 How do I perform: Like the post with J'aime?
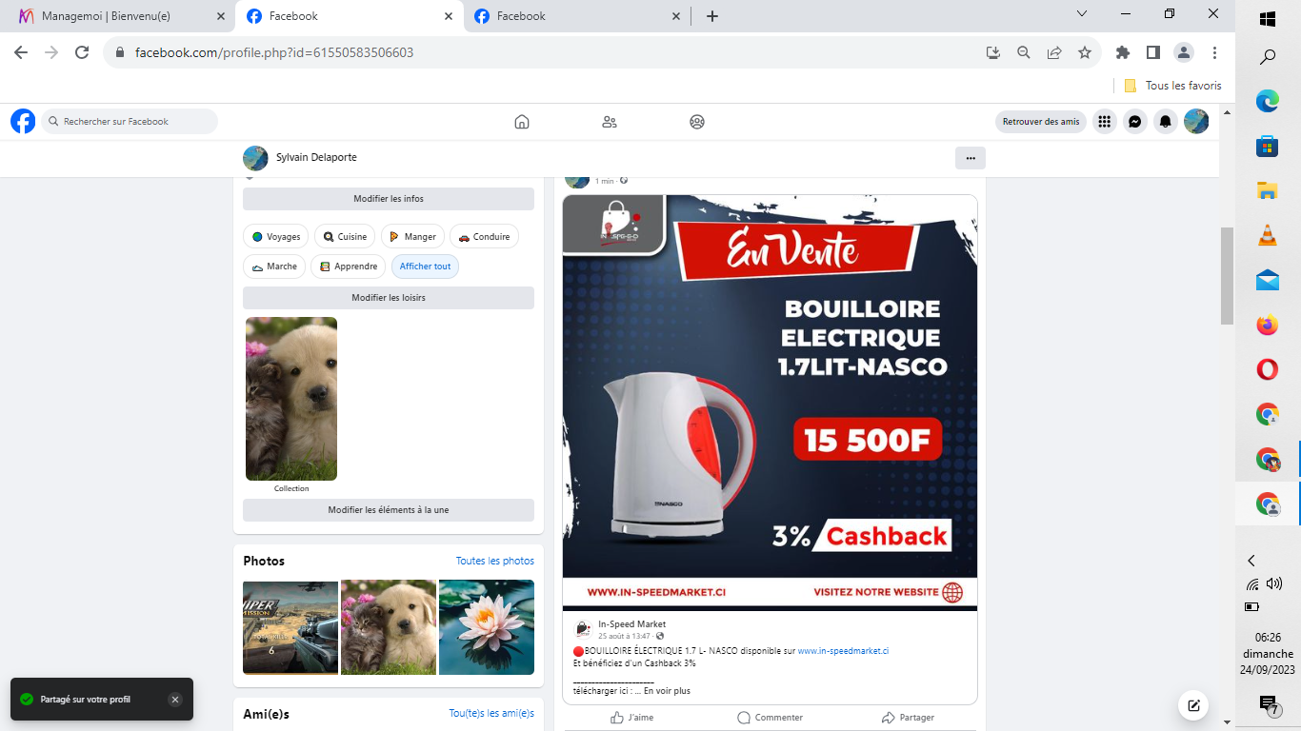point(632,718)
